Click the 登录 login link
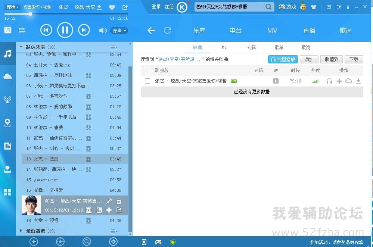373x247 pixels. click(x=156, y=7)
